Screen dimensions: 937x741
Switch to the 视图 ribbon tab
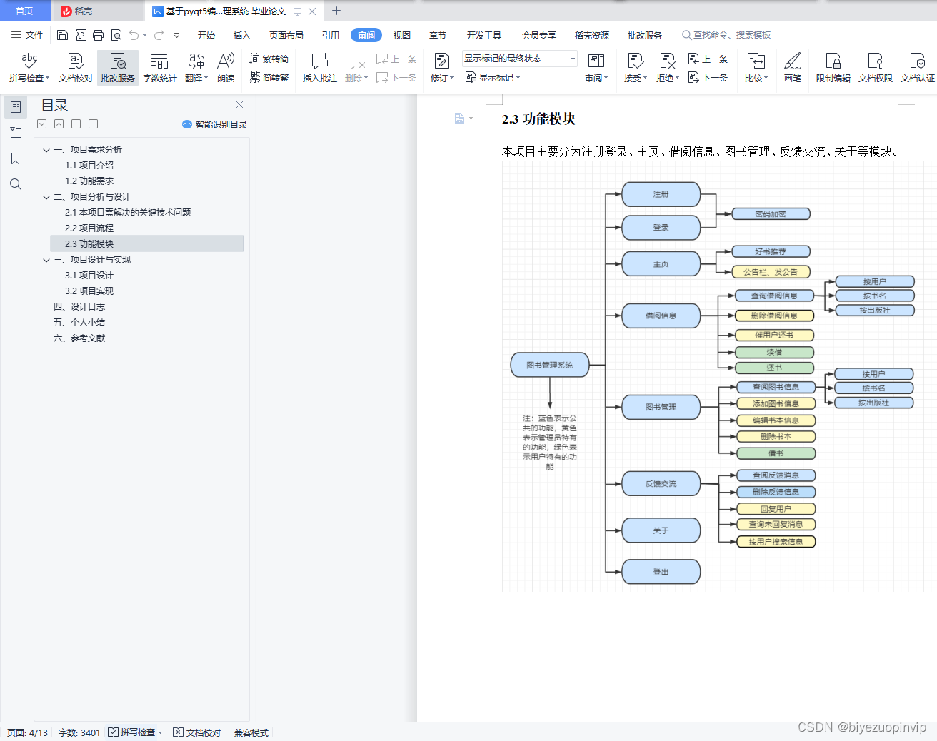click(x=401, y=34)
